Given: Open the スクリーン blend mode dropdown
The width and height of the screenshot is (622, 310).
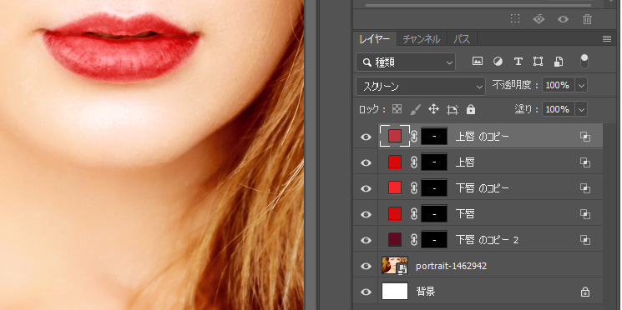Looking at the screenshot, I should [421, 87].
